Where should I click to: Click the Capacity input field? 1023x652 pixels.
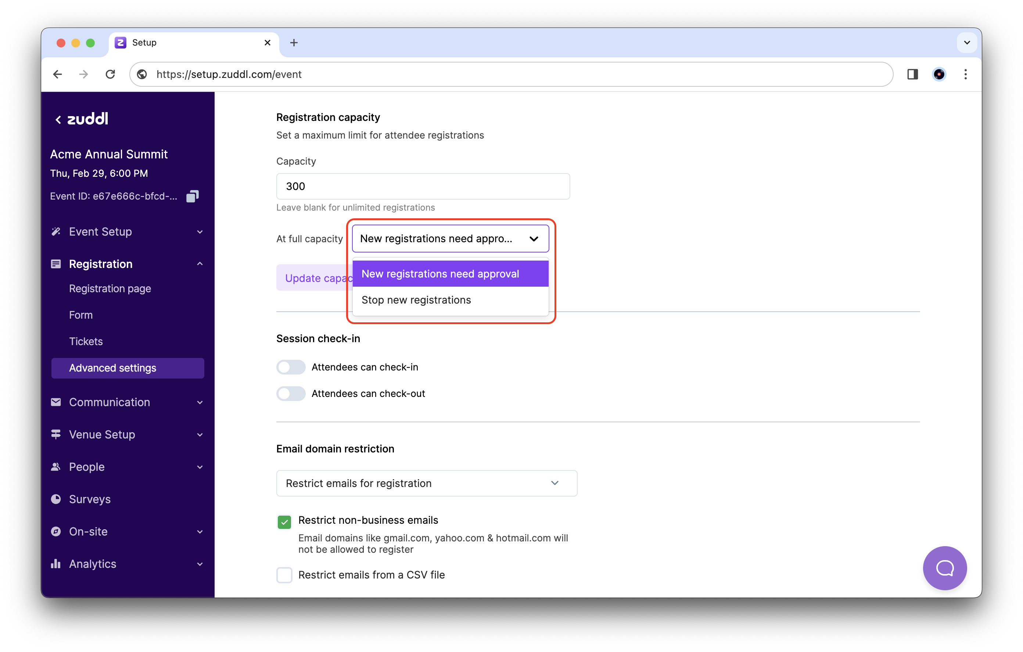click(423, 186)
